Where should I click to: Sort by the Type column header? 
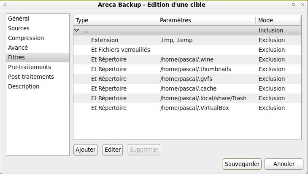tap(115, 20)
